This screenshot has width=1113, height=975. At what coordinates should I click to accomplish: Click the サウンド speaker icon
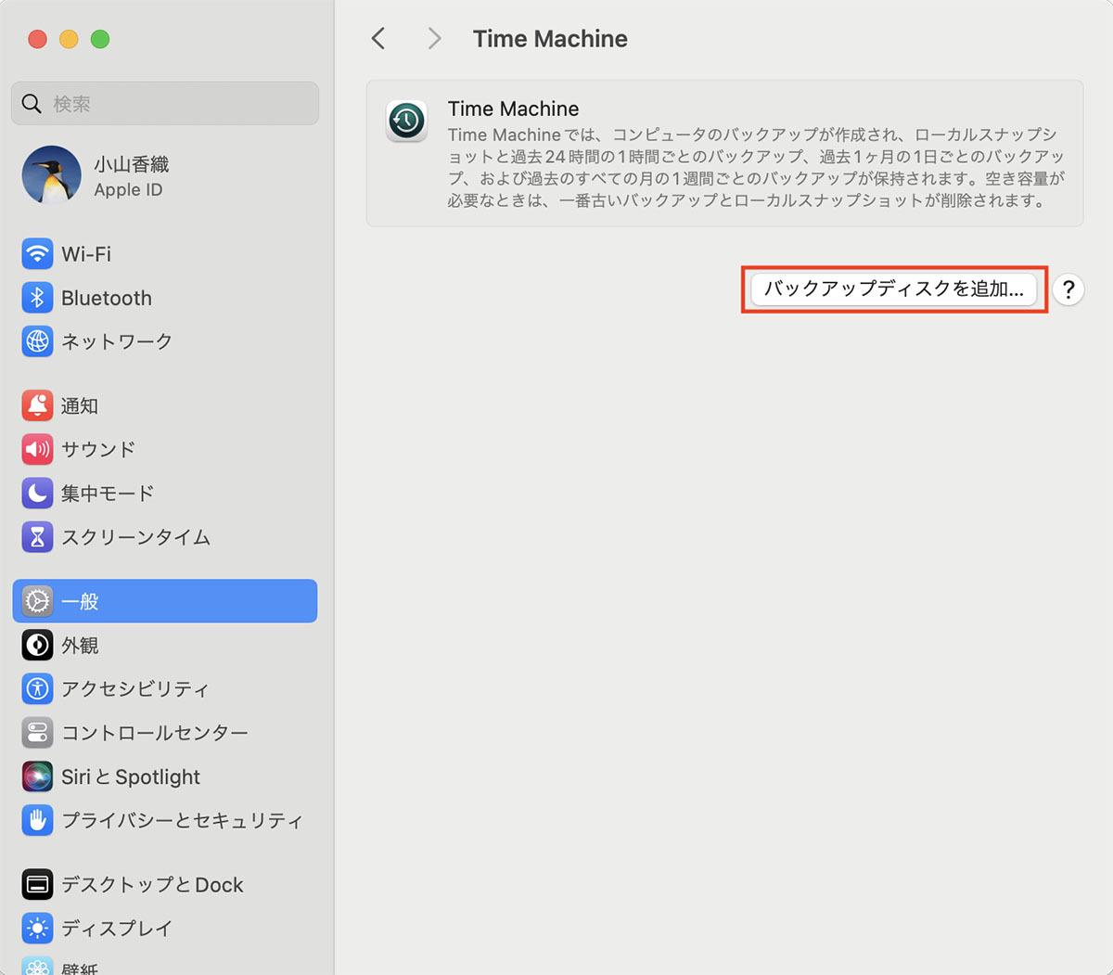(37, 449)
